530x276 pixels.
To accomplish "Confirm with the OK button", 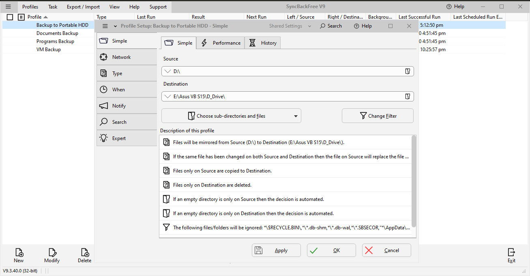I will 331,250.
